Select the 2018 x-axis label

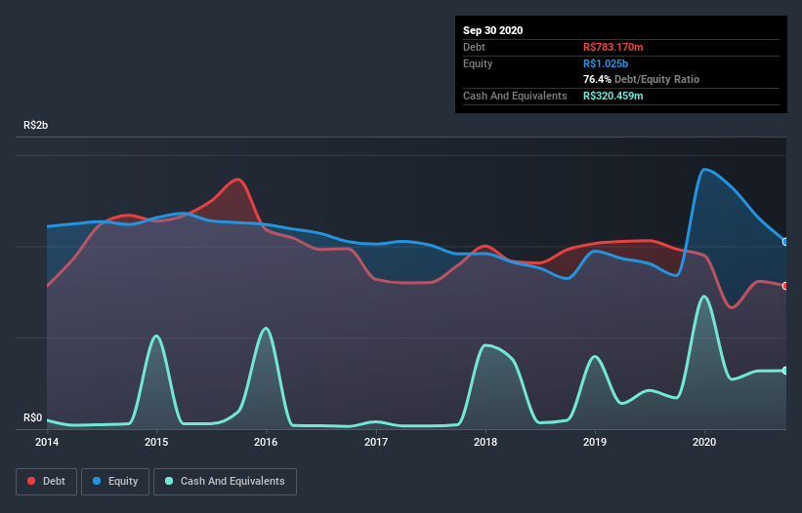coord(485,442)
